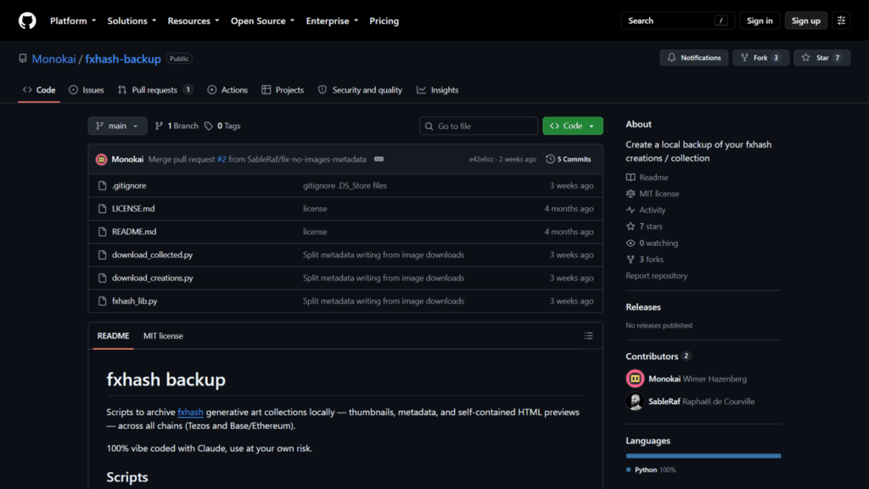Open the LICENSE.md file

pyautogui.click(x=133, y=209)
